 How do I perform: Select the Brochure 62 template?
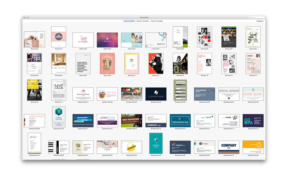coord(180,37)
